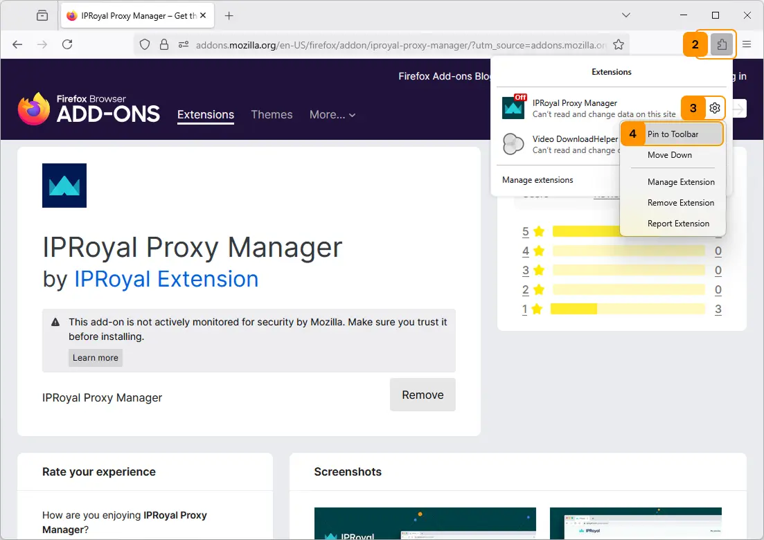
Task: Click the forward navigation arrow
Action: coord(42,45)
